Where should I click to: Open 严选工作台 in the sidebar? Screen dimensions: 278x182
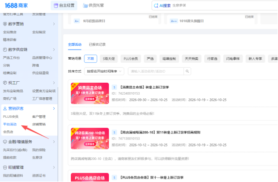coord(12,58)
